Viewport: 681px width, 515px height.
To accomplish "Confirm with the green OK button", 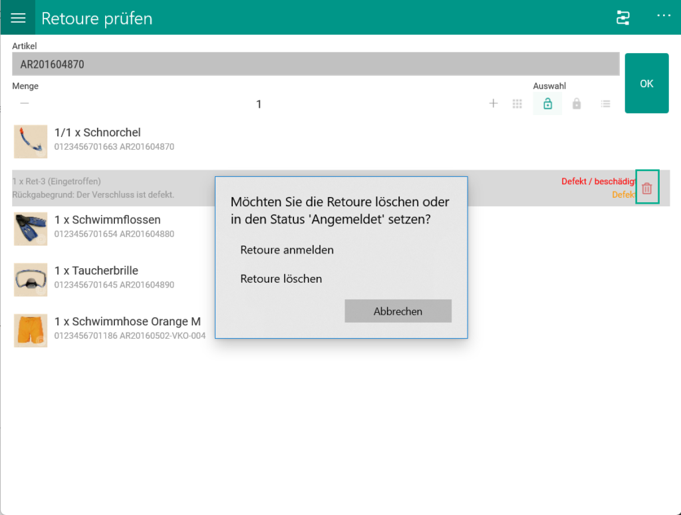I will pos(646,83).
